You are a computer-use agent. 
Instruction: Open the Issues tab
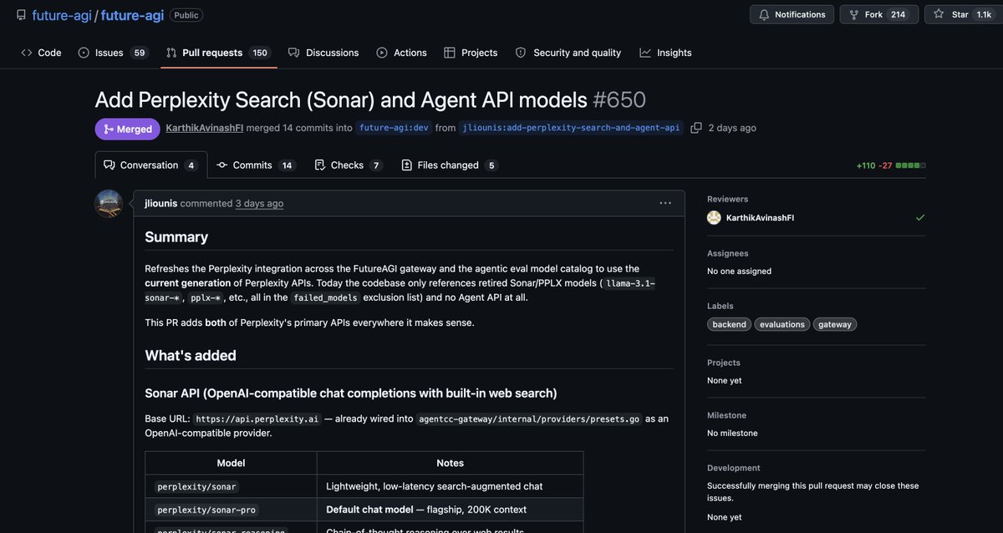pos(113,53)
